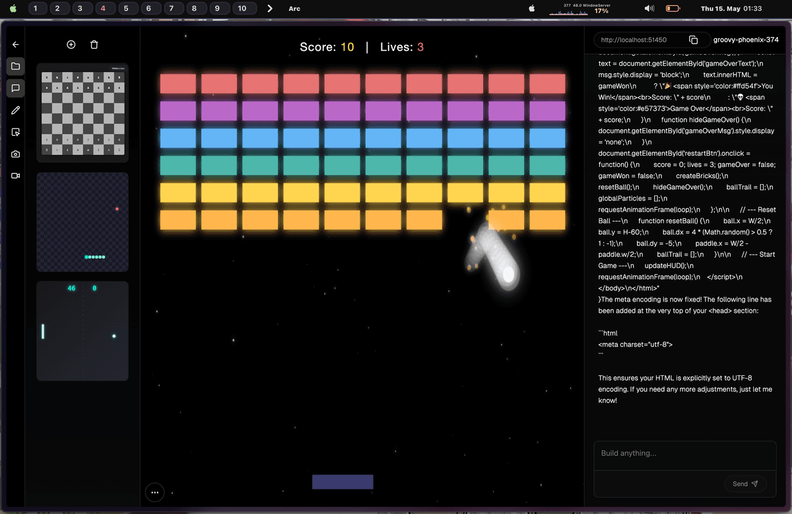Switch to workspace 1

38,9
